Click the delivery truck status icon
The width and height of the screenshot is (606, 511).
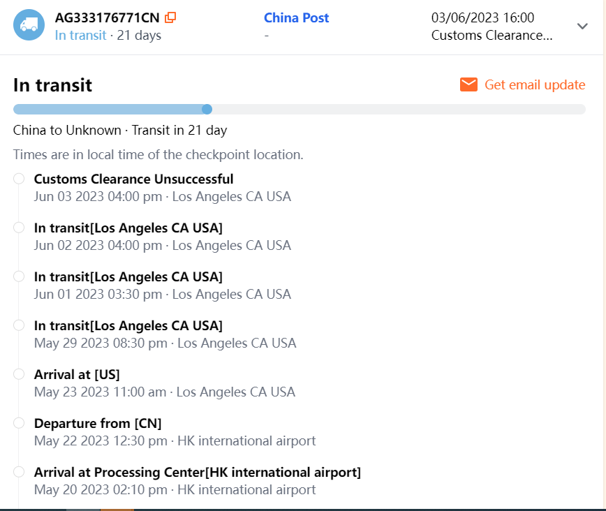coord(29,25)
